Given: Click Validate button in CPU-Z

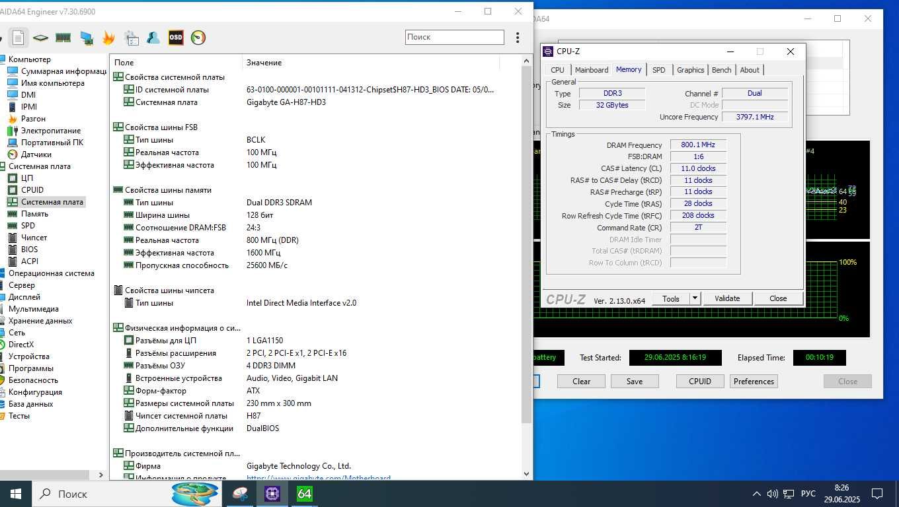Looking at the screenshot, I should 727,298.
